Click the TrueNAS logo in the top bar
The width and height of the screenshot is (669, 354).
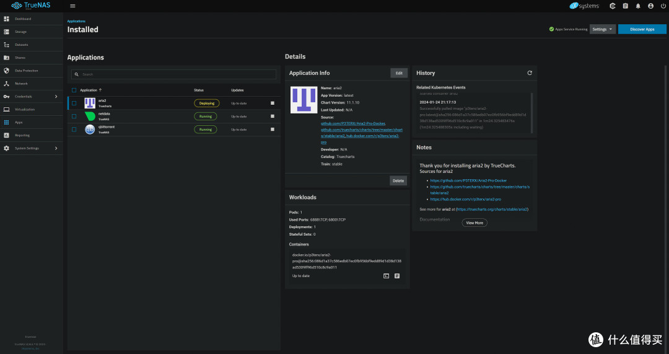click(x=31, y=6)
